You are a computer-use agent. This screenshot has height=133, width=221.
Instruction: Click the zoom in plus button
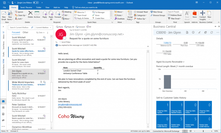(x=212, y=131)
